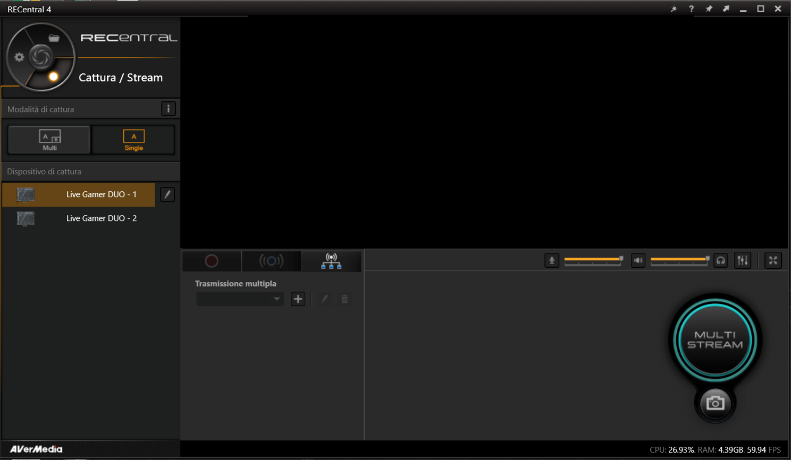Start the MULTI STREAM button
The width and height of the screenshot is (791, 460).
715,340
